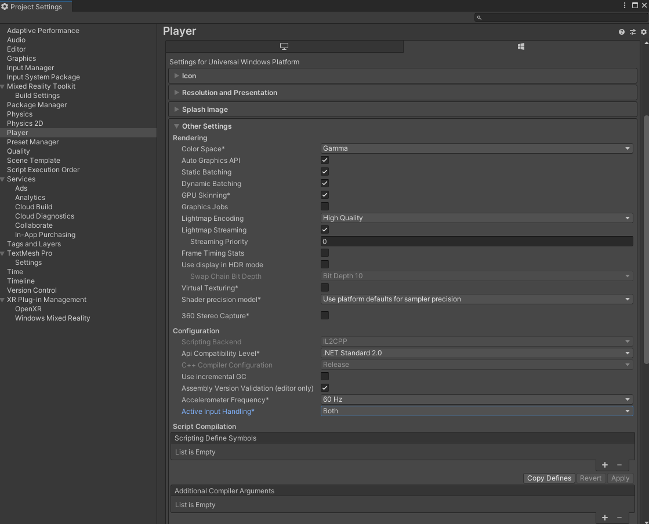Open the help icon beside Player header
The width and height of the screenshot is (649, 524).
621,32
